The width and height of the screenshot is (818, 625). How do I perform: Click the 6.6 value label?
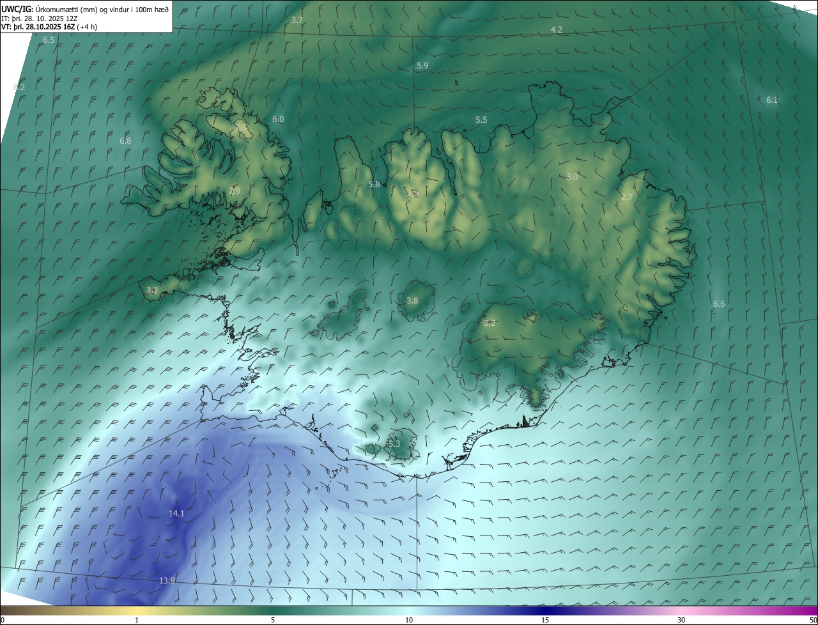(x=719, y=304)
